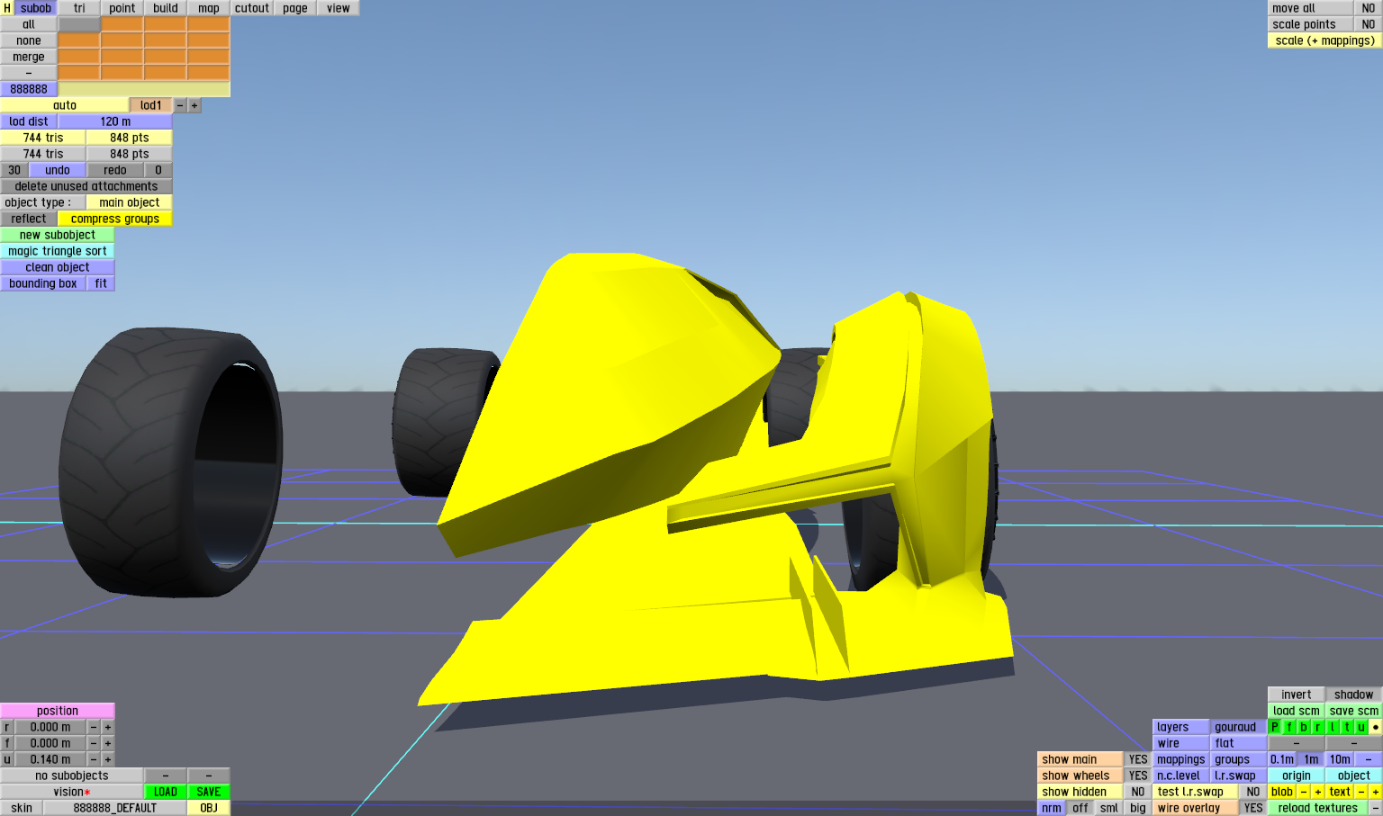Run magic triangle sort
The width and height of the screenshot is (1383, 816).
click(58, 251)
